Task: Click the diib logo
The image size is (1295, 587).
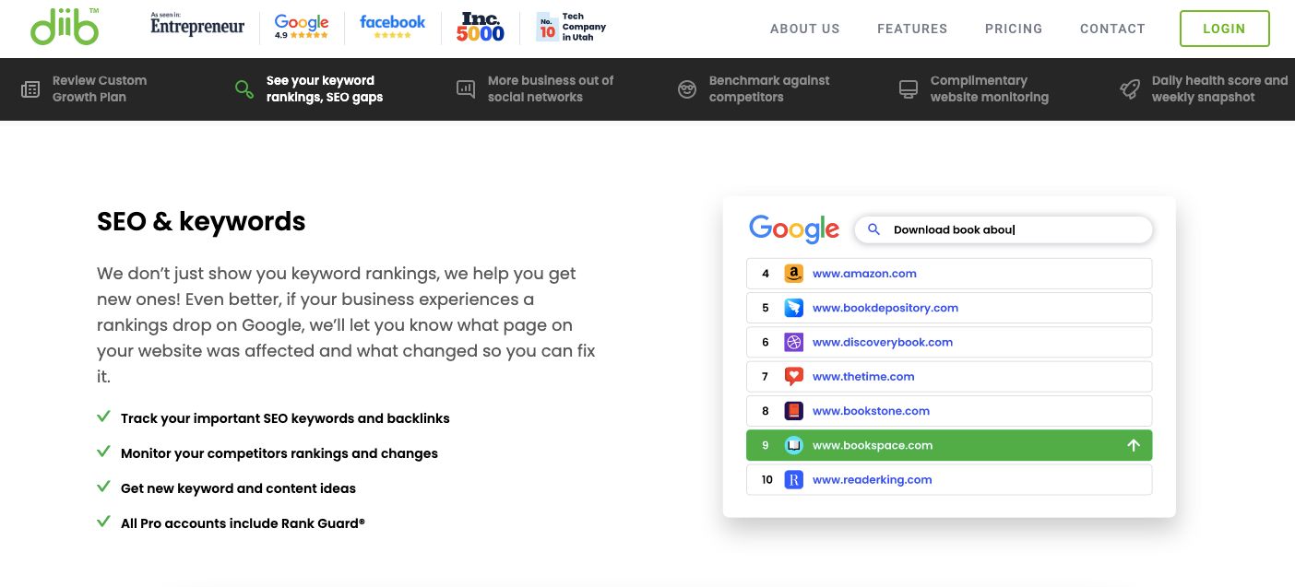Action: tap(65, 28)
